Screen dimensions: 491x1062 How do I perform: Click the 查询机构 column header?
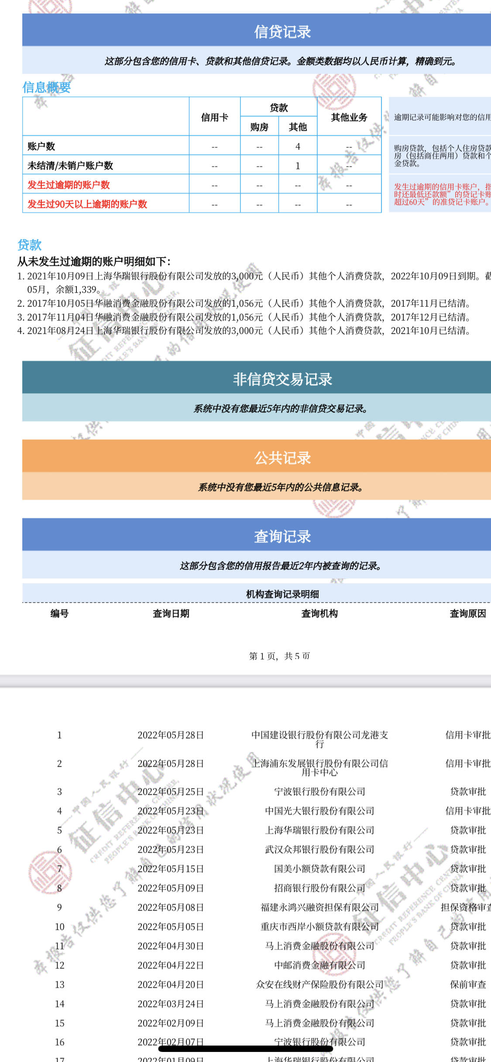(x=319, y=614)
